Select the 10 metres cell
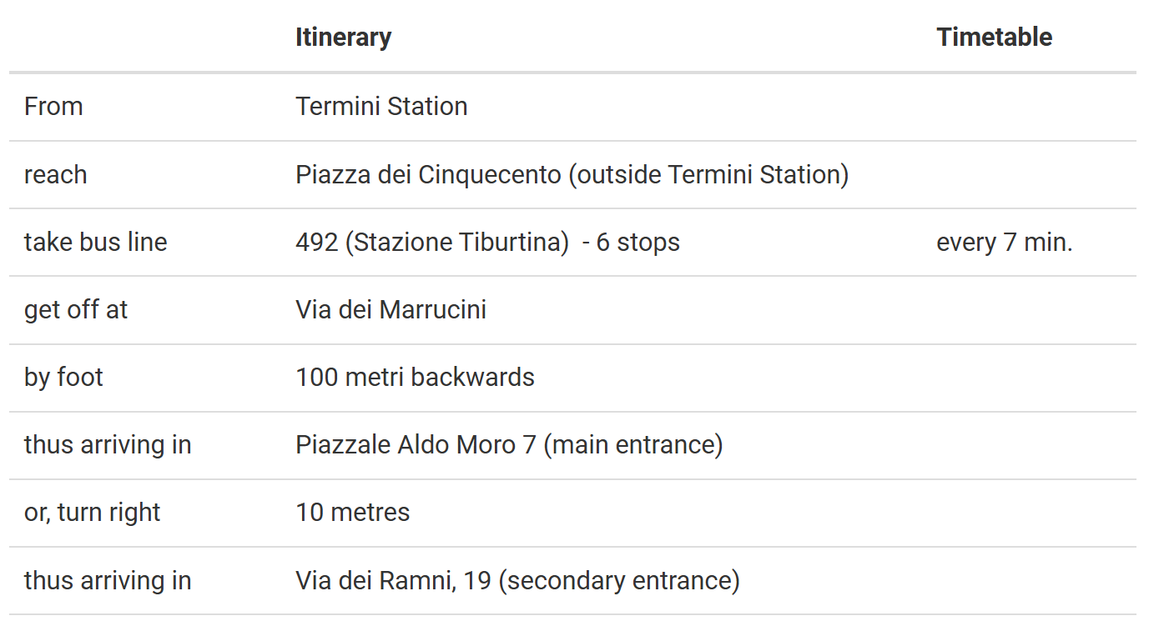The height and width of the screenshot is (621, 1149). click(352, 513)
